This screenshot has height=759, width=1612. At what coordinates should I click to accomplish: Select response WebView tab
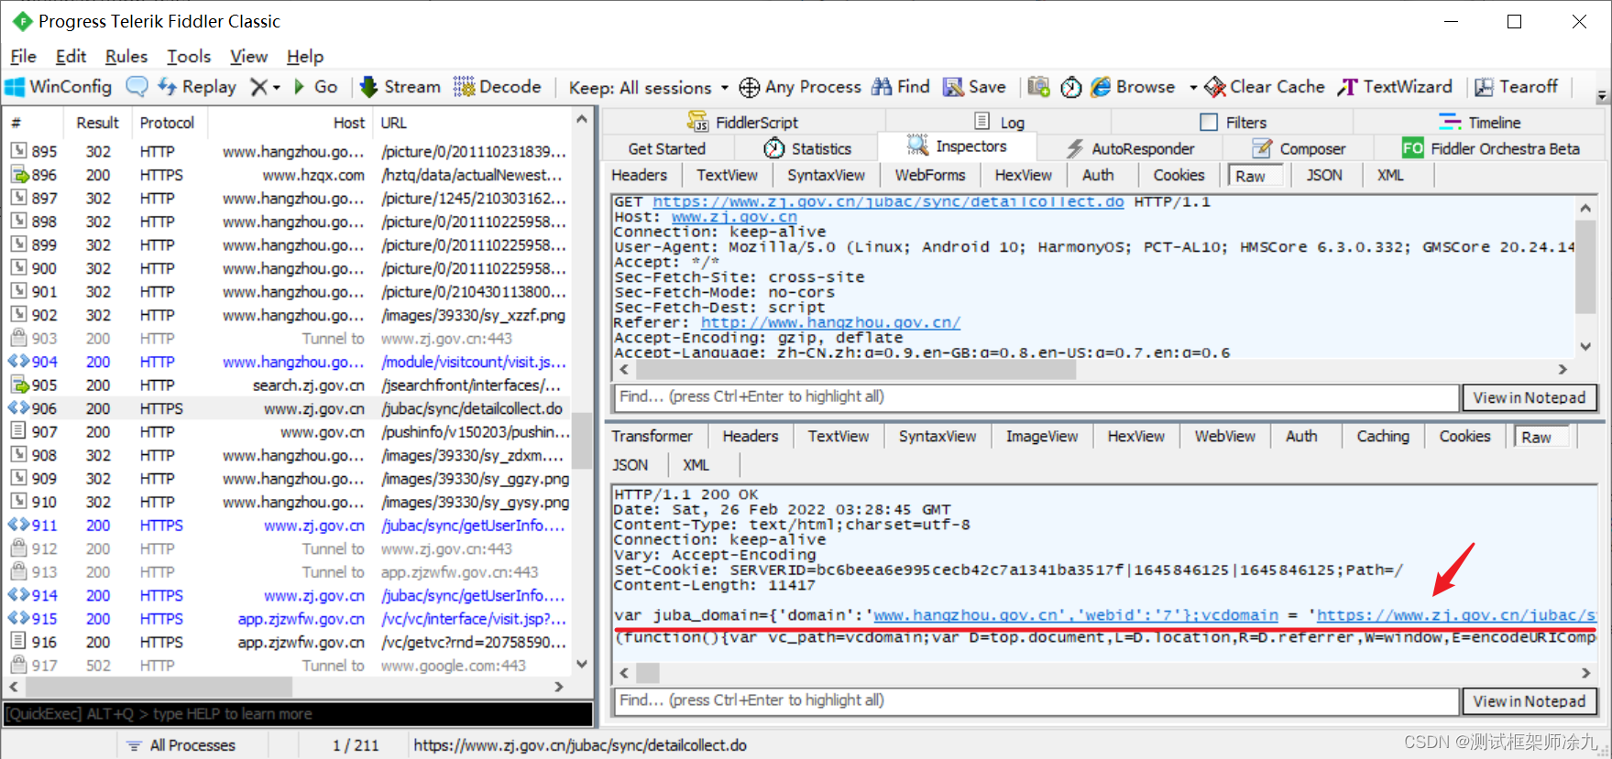tap(1224, 437)
